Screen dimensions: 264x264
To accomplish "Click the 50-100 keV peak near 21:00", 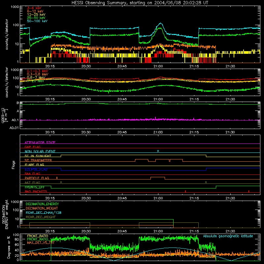I will click(x=161, y=23).
